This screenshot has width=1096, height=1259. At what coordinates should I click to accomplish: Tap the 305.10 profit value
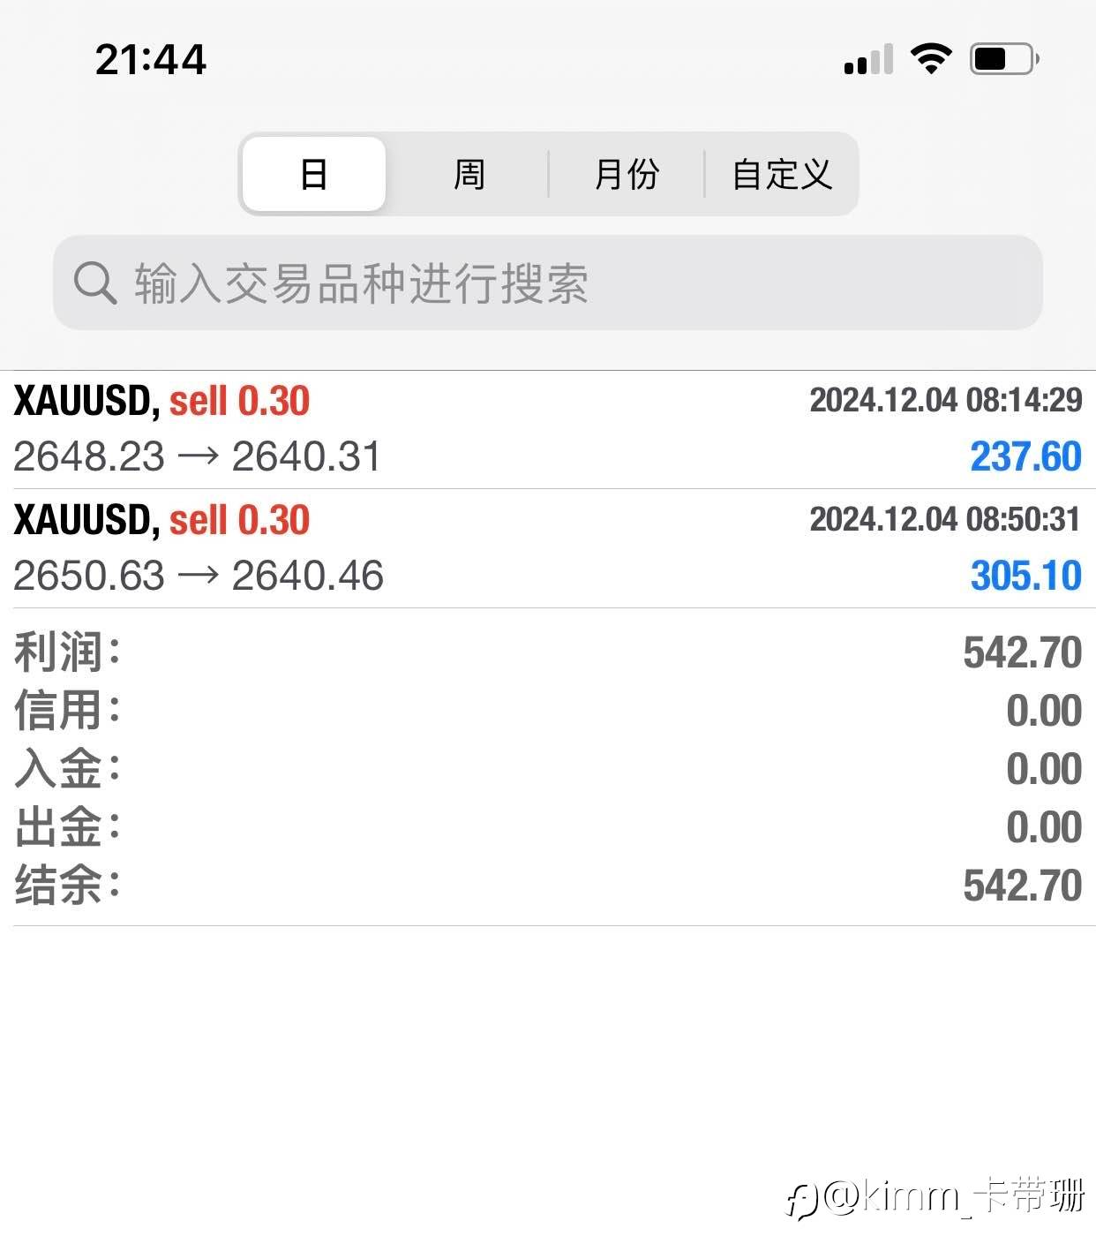click(1025, 576)
